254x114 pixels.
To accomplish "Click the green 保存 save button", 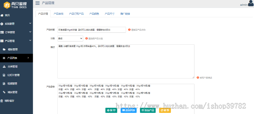I will pos(111,110).
